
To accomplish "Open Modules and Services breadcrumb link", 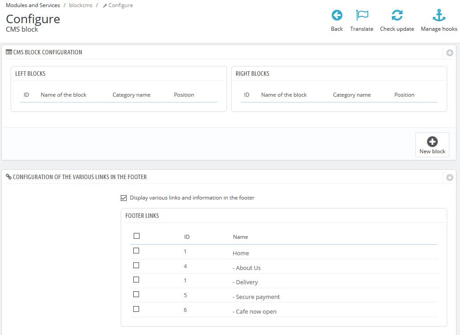I will point(33,5).
